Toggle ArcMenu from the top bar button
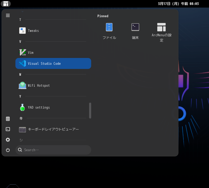This screenshot has height=188, width=209. coord(6,4)
